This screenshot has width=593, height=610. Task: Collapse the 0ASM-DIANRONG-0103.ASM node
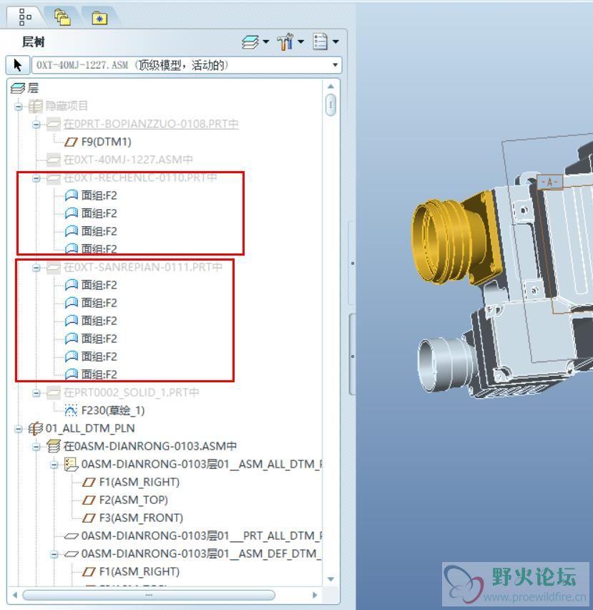[x=36, y=447]
